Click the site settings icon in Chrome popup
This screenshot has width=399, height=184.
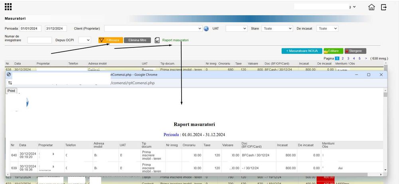(10, 83)
